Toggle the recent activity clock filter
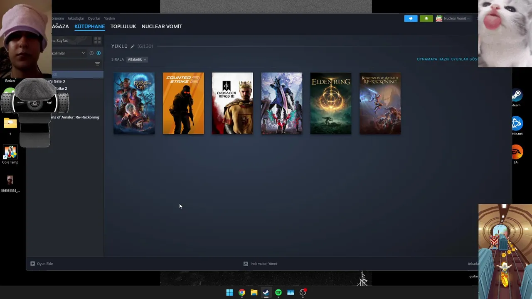The image size is (532, 299). [x=91, y=53]
